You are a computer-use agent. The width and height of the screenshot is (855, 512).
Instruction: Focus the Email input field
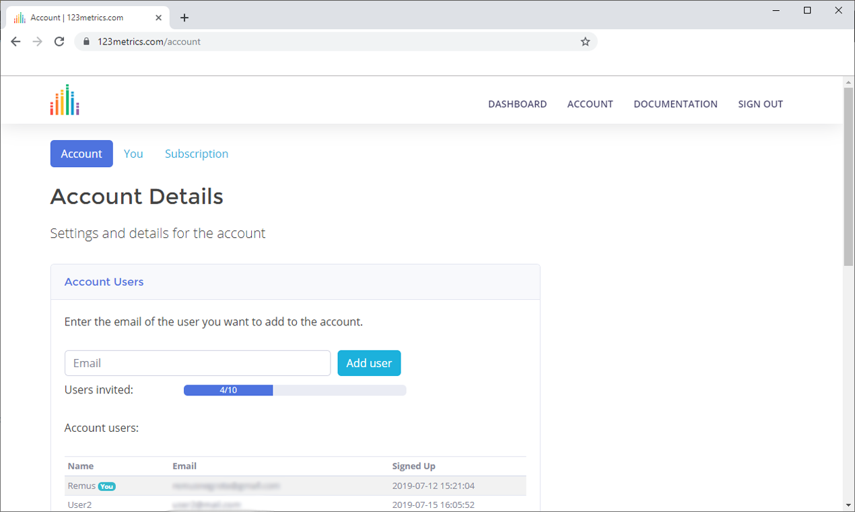pos(197,363)
